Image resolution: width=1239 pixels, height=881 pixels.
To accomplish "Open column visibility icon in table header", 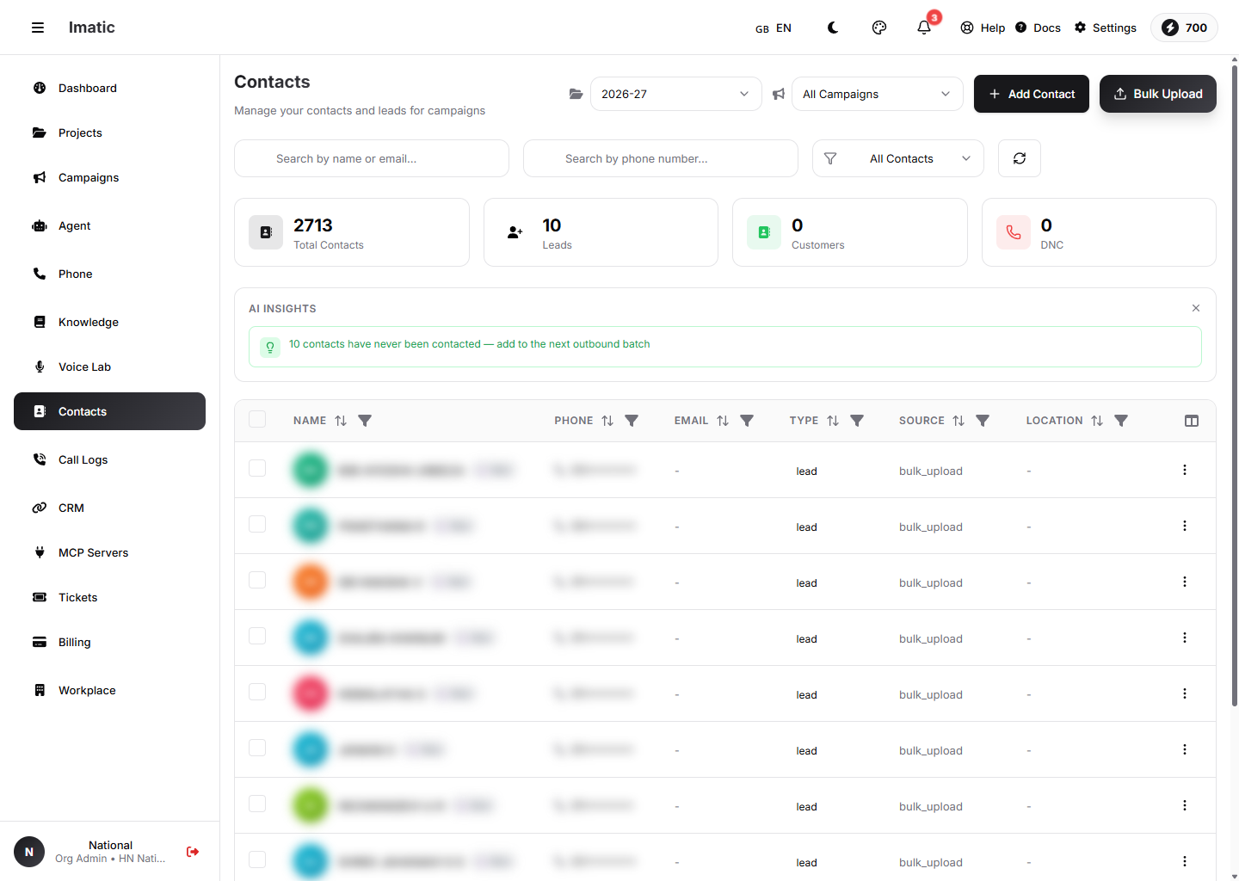I will 1192,421.
